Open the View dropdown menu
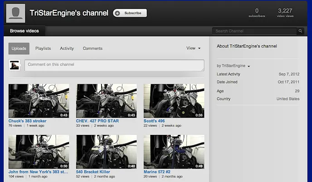 pyautogui.click(x=193, y=48)
